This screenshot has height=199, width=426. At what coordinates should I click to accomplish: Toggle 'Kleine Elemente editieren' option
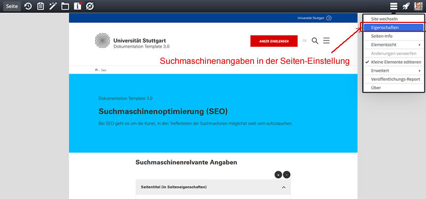point(394,62)
